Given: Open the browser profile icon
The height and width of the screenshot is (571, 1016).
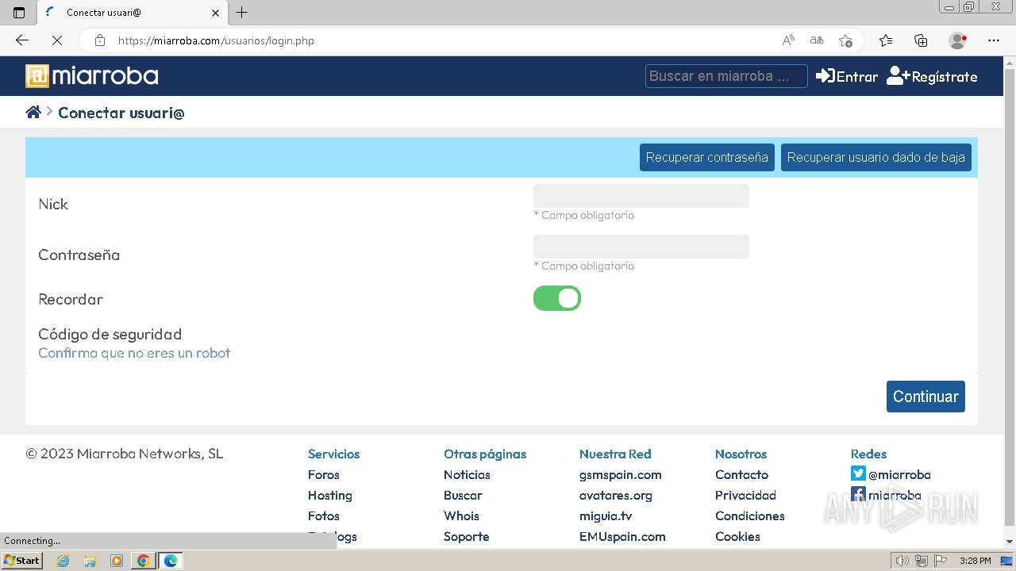Looking at the screenshot, I should (x=958, y=40).
